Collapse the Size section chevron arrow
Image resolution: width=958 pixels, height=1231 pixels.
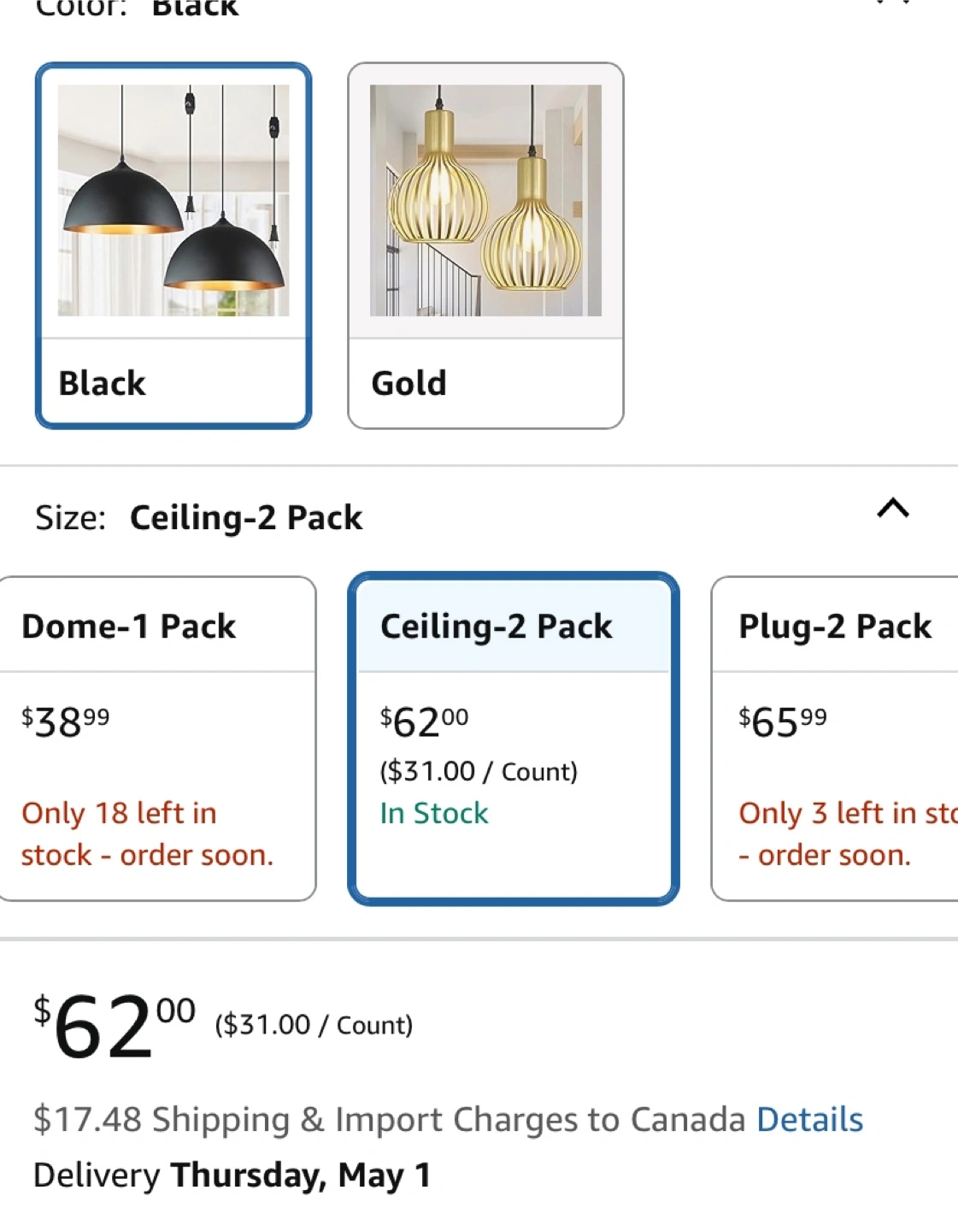893,509
